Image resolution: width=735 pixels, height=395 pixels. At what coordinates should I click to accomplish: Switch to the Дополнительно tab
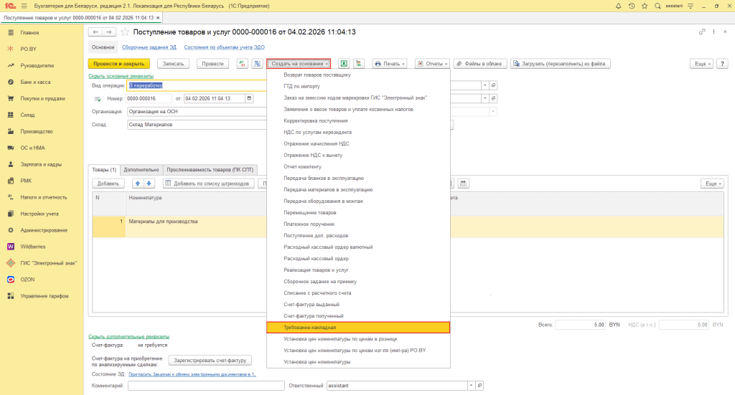(x=141, y=170)
